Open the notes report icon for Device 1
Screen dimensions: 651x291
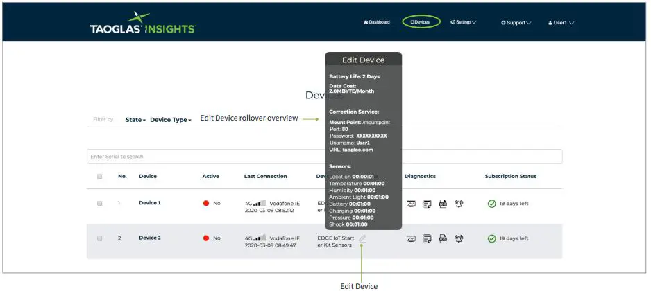point(427,204)
